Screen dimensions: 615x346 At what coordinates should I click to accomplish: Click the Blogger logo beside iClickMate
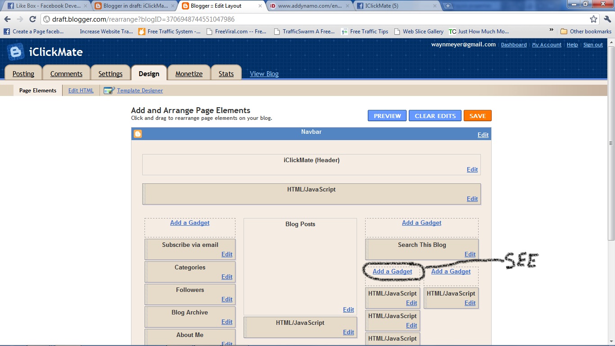[15, 52]
